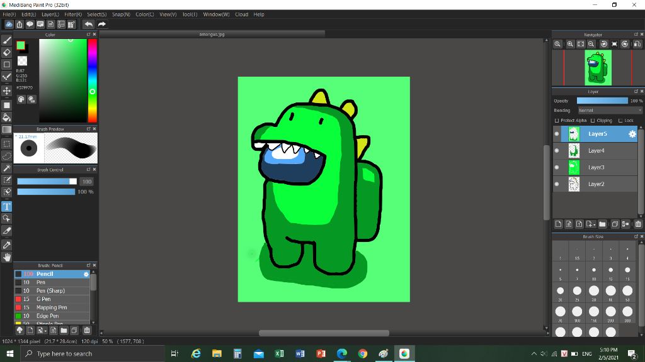Open the Layer menu
This screenshot has width=645, height=362.
(50, 14)
